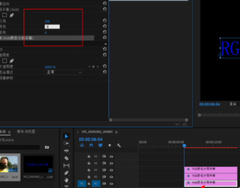Viewport: 240px width, 188px height.
Task: Open the sequence tab panel menu
Action: point(116,132)
